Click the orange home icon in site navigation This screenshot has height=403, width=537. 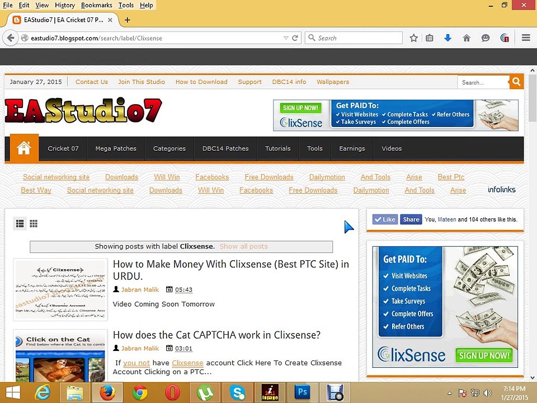[24, 148]
